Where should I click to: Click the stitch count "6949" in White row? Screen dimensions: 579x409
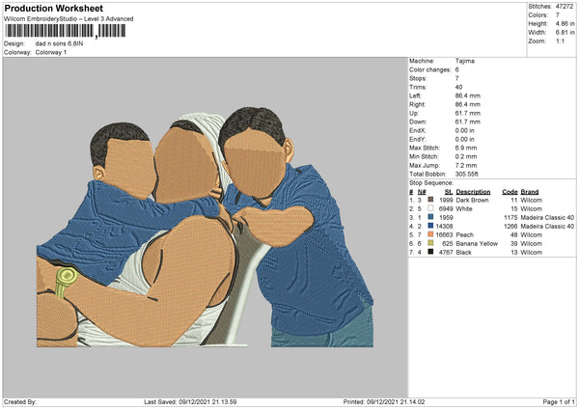point(446,209)
